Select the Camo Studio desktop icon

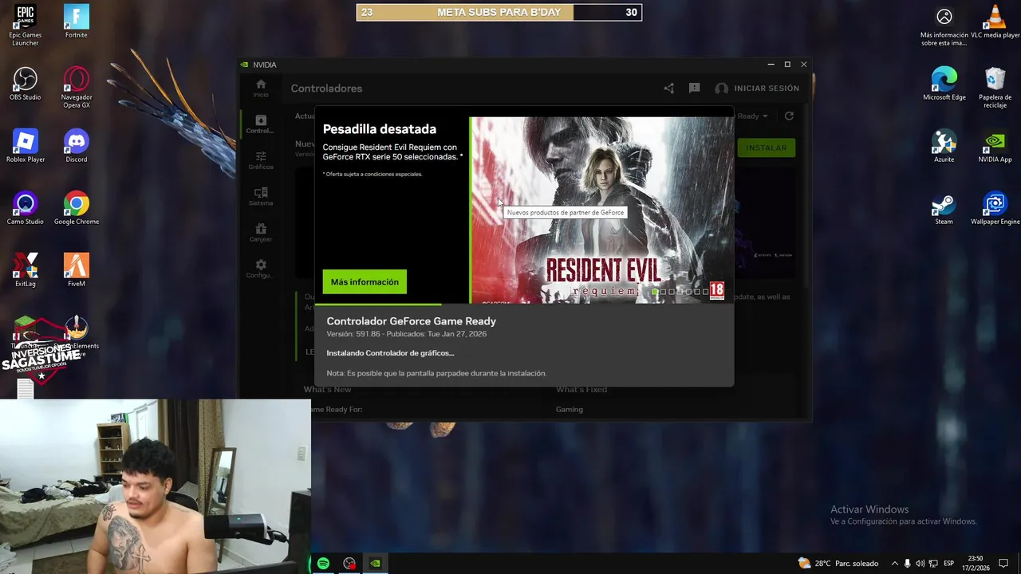point(26,208)
